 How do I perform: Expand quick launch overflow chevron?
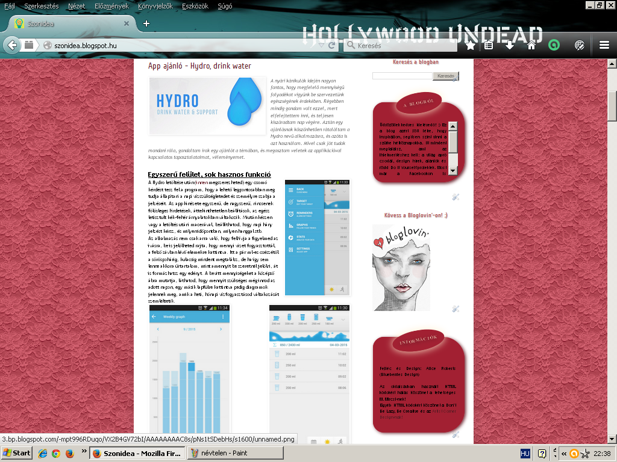pos(84,451)
